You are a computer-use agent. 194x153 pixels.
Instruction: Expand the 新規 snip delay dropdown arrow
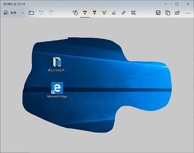tap(23, 13)
